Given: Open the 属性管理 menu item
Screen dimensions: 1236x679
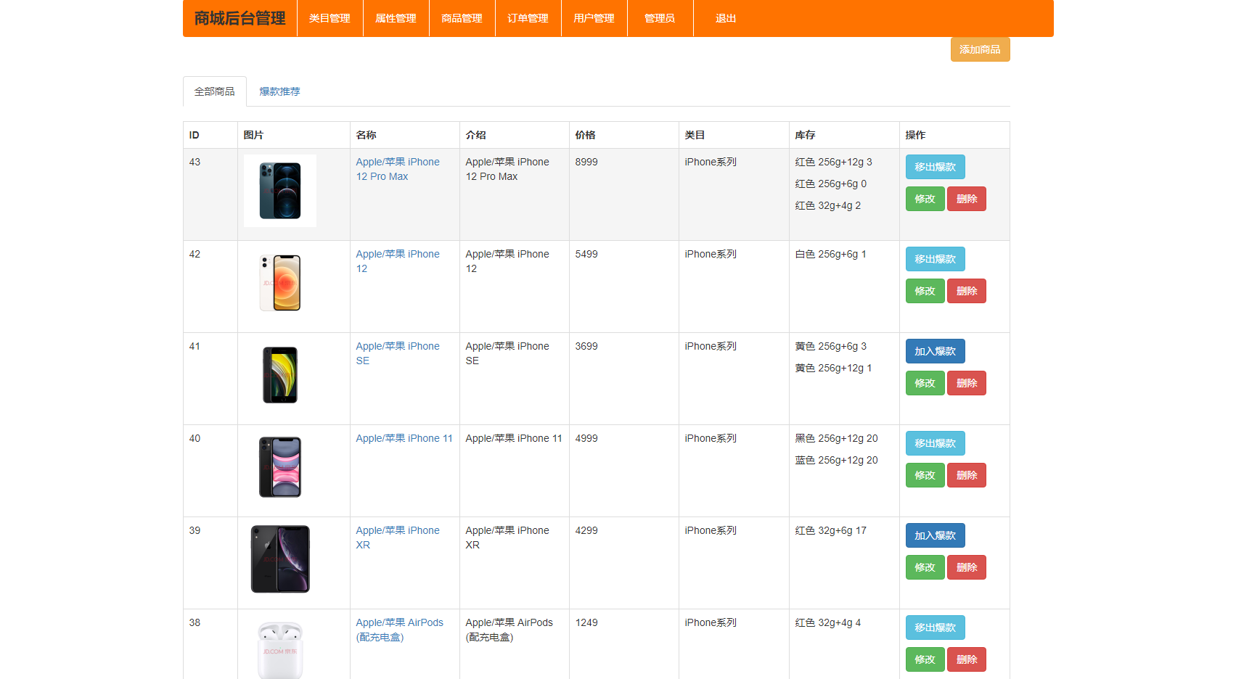Looking at the screenshot, I should [x=396, y=18].
